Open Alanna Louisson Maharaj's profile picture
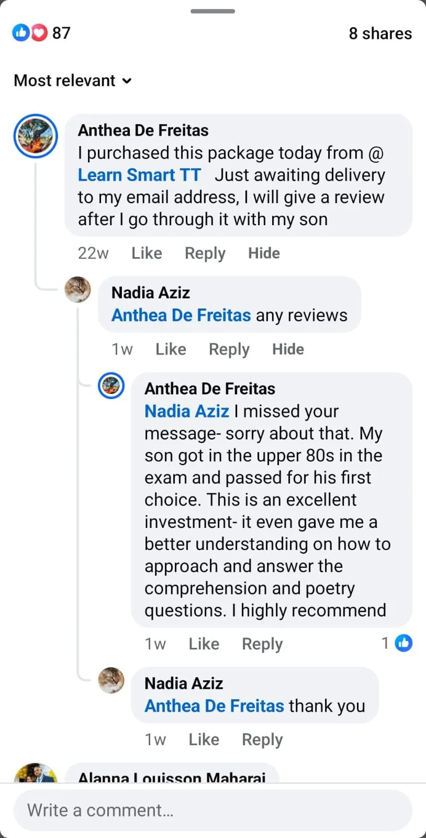The height and width of the screenshot is (838, 426). pyautogui.click(x=36, y=773)
